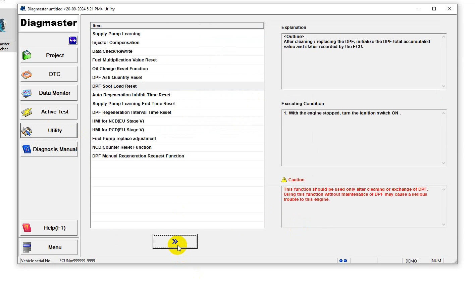Select DPF Regeneration Interval Time Reset
Viewport: 475px width, 285px height.
pos(177,112)
